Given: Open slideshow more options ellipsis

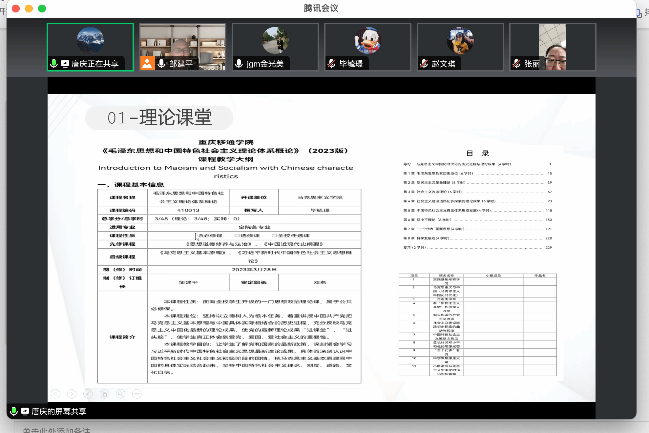Looking at the screenshot, I should click(x=137, y=394).
